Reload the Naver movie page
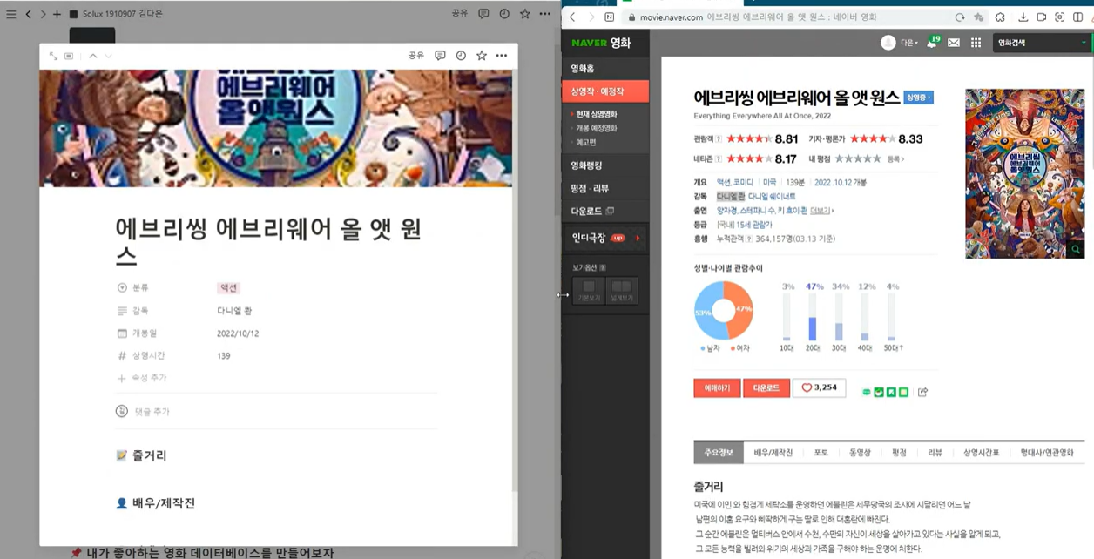The image size is (1094, 559). [960, 17]
